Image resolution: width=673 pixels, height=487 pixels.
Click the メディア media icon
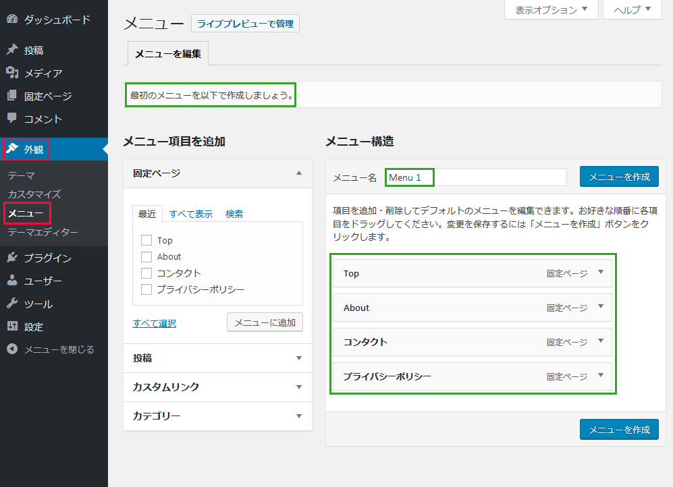(x=12, y=73)
